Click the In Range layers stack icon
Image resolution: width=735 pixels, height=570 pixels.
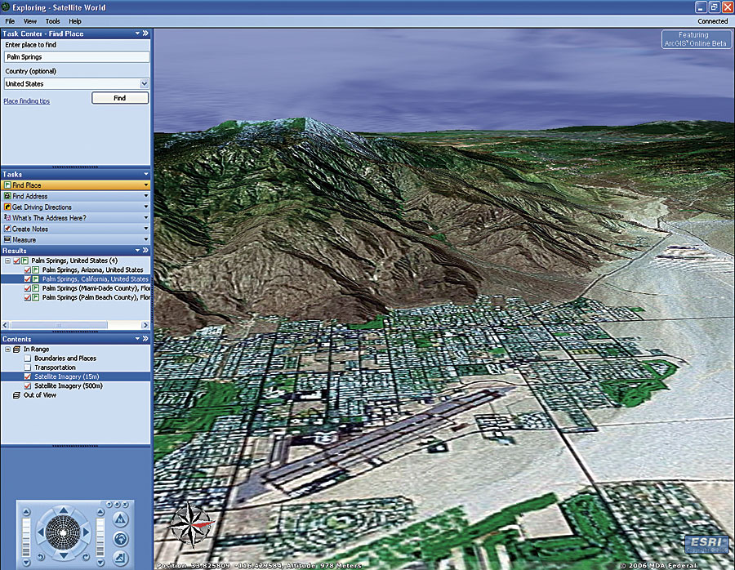click(x=17, y=350)
